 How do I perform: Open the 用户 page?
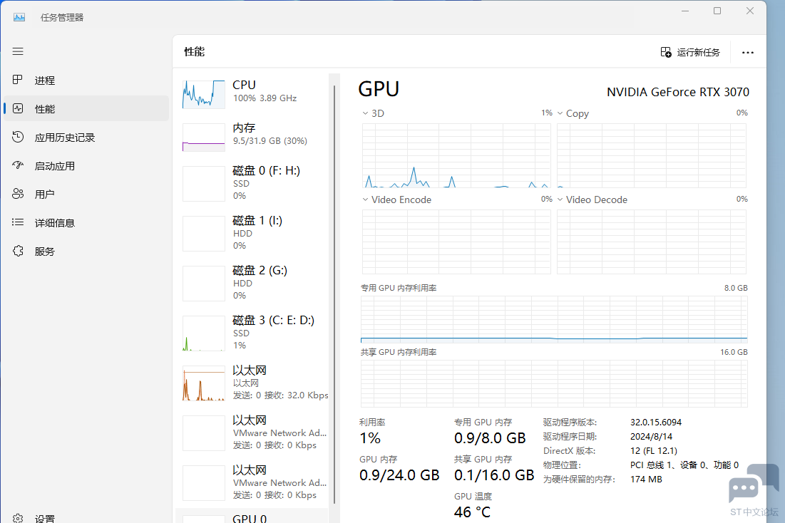pos(44,195)
